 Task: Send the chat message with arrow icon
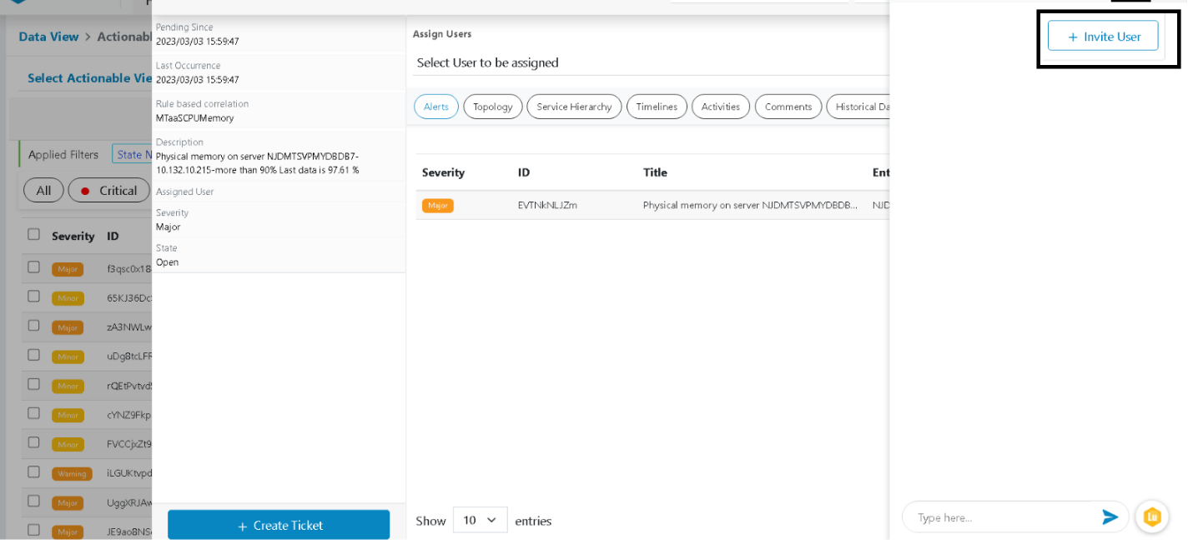coord(1110,517)
